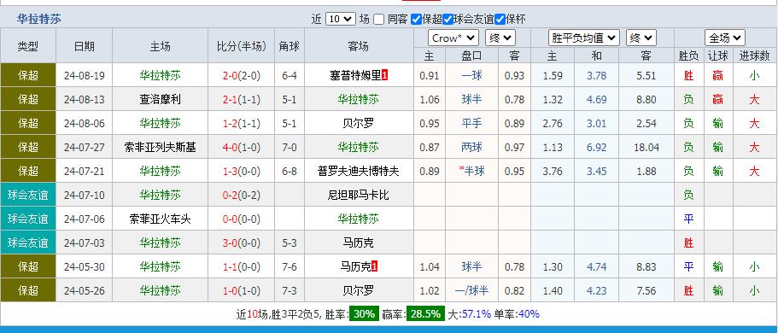Click the 1-1(0-0) score on 24-05-30
The height and width of the screenshot is (333, 778).
pyautogui.click(x=241, y=267)
